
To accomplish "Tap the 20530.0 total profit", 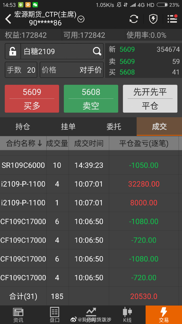I will pos(144,296).
